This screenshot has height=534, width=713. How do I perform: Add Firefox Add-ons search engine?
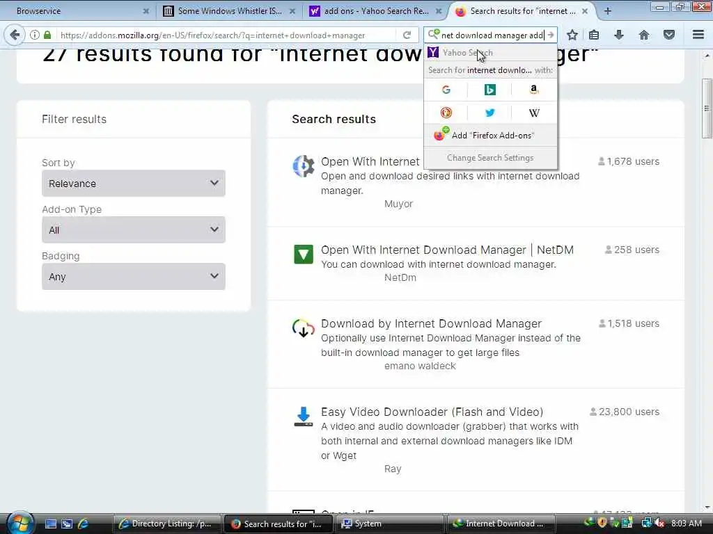tap(490, 136)
